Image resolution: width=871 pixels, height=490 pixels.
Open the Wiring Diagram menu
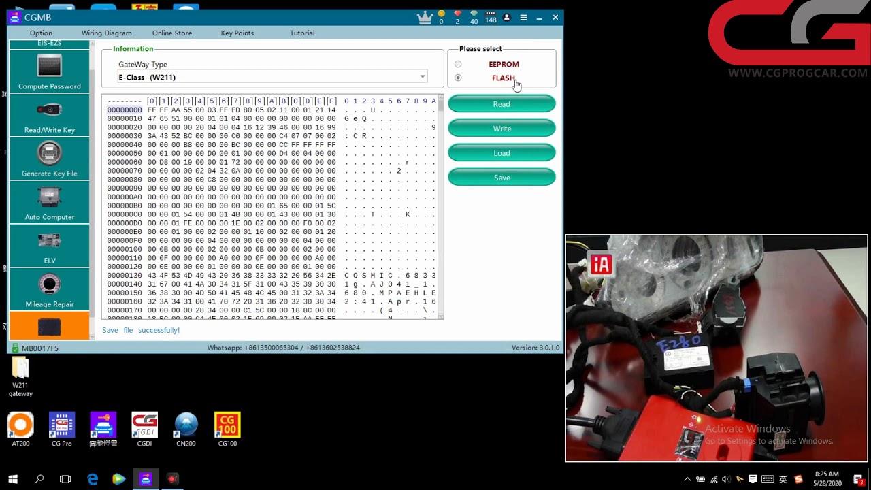click(x=107, y=33)
